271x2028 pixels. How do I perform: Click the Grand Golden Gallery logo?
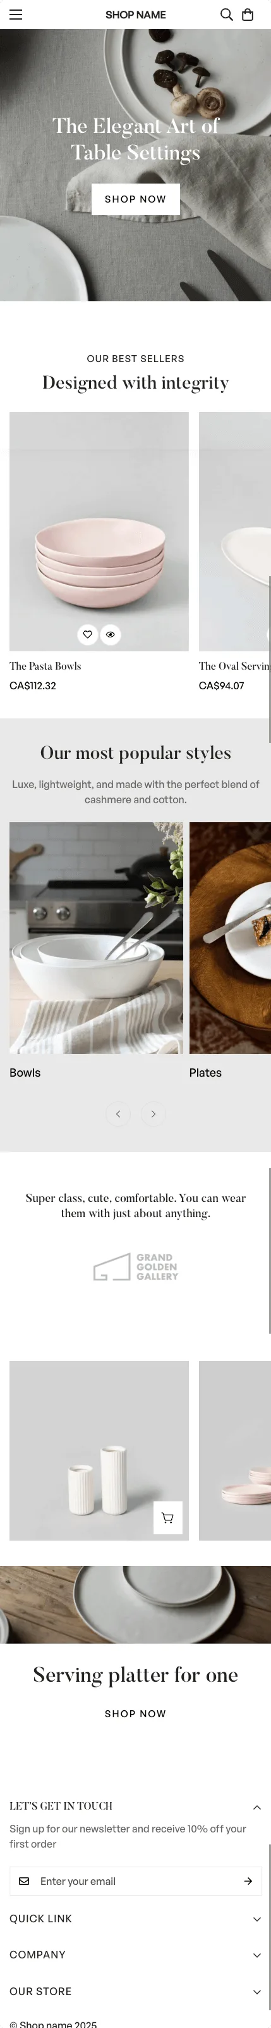click(x=136, y=1267)
